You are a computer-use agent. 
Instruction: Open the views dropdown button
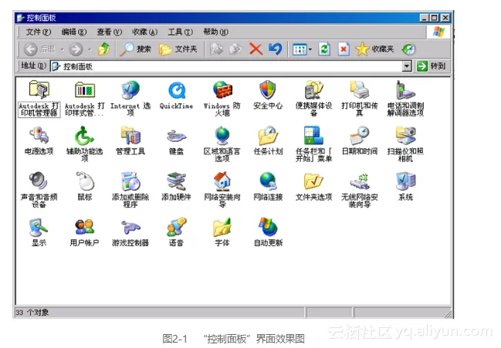pos(302,49)
